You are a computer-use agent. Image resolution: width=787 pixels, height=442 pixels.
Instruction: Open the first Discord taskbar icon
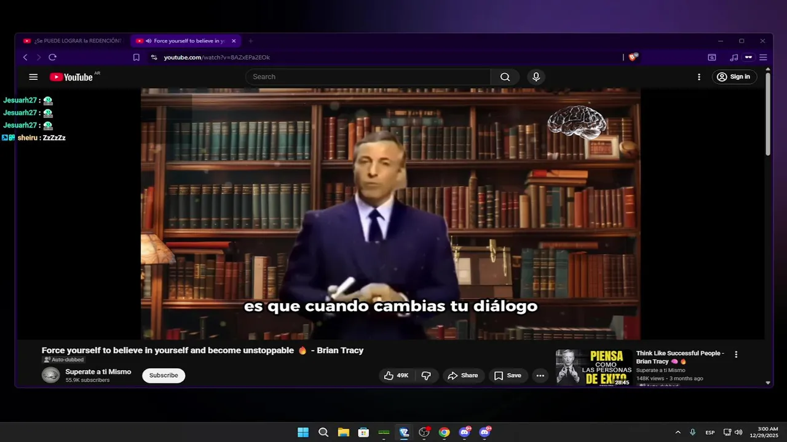tap(465, 432)
